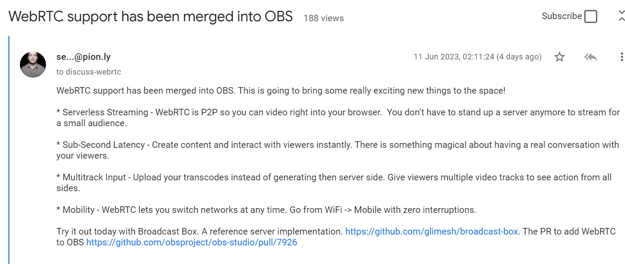Click the 'WebRTC support has been merged' title

(150, 16)
